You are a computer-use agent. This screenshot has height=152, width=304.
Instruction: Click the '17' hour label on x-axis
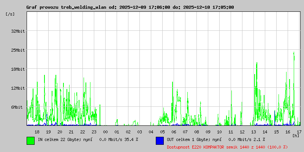[x=299, y=132]
